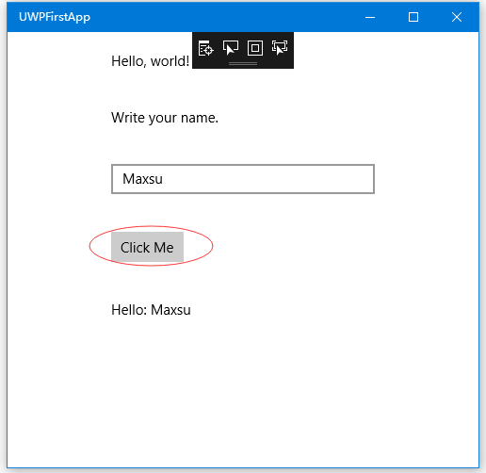The width and height of the screenshot is (486, 473).
Task: Click empty title bar area beside the title
Action: click(x=219, y=17)
